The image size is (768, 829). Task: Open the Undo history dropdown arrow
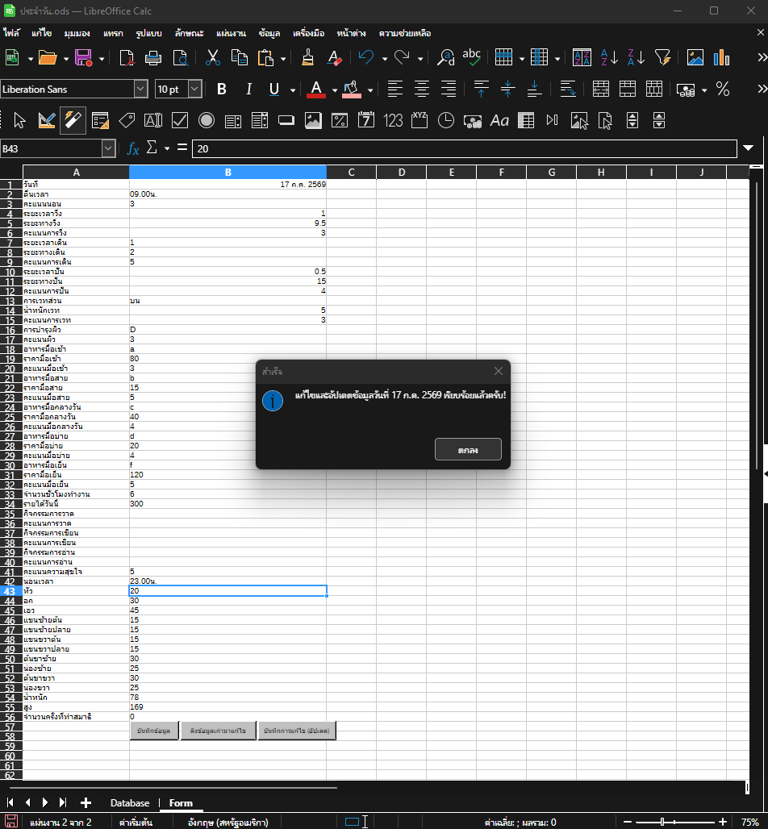click(385, 59)
